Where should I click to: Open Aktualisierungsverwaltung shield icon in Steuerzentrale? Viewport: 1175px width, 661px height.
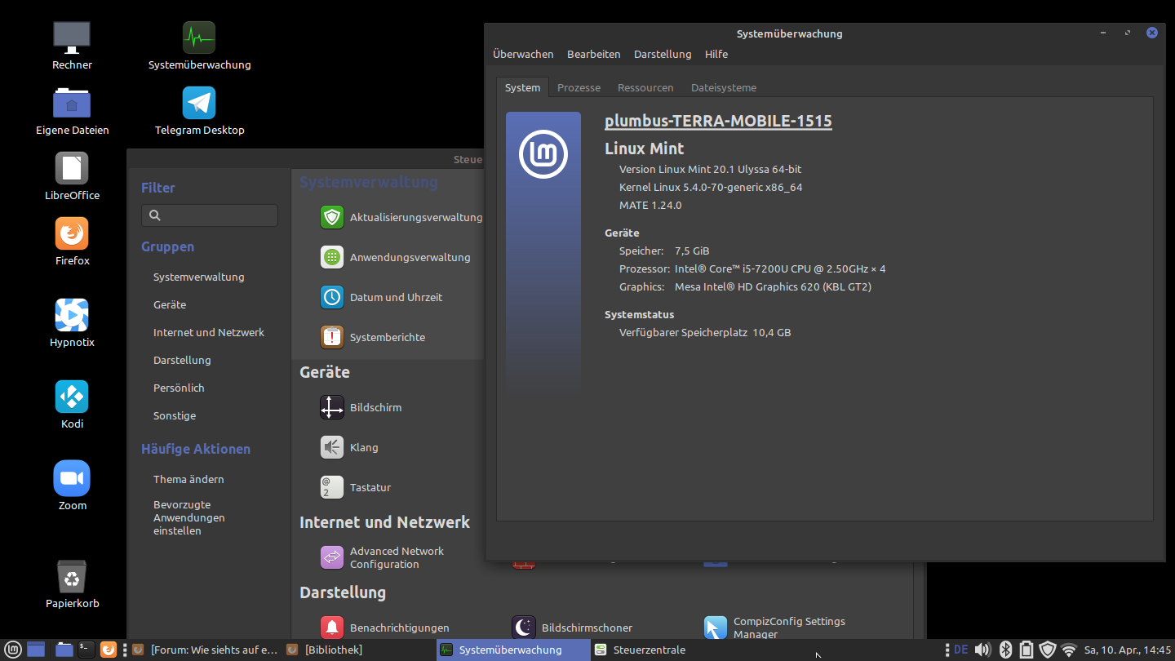tap(332, 217)
